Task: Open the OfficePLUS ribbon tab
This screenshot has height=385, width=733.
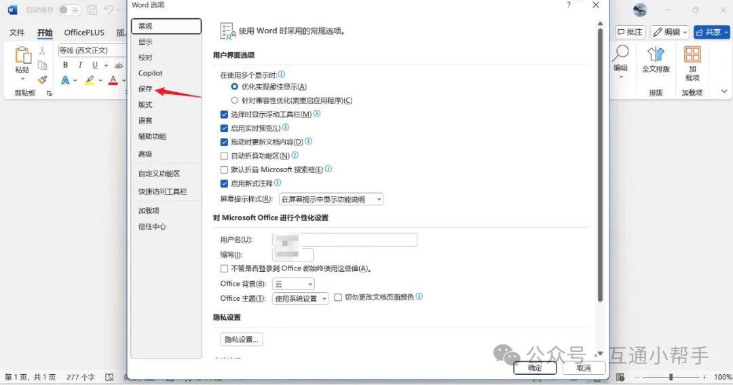Action: point(84,33)
